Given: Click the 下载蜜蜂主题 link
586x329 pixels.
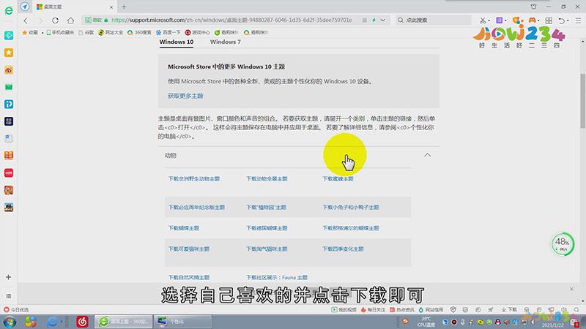Looking at the screenshot, I should (x=338, y=178).
